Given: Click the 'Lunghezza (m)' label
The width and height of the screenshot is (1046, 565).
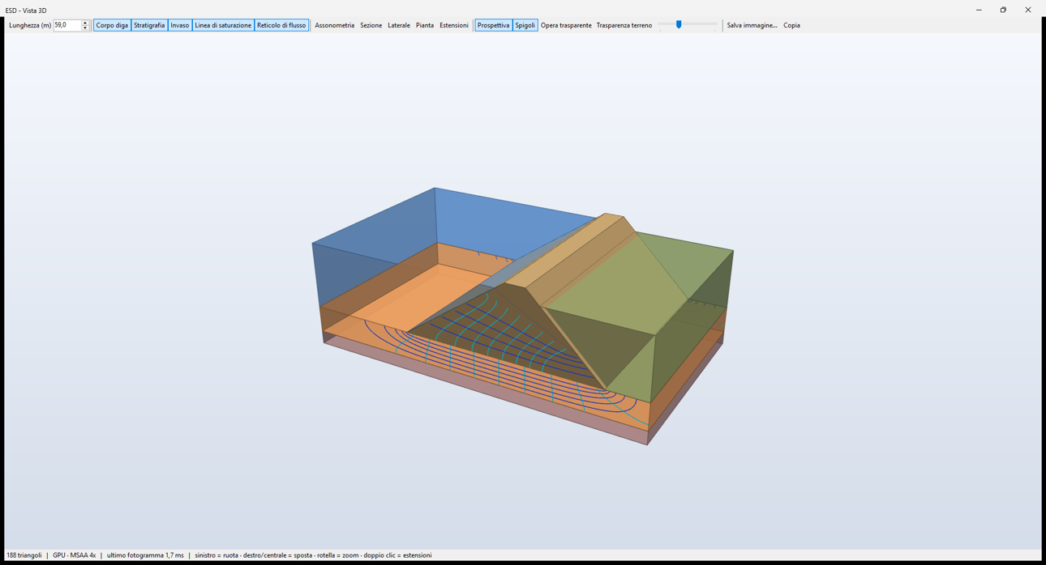Looking at the screenshot, I should pos(30,25).
